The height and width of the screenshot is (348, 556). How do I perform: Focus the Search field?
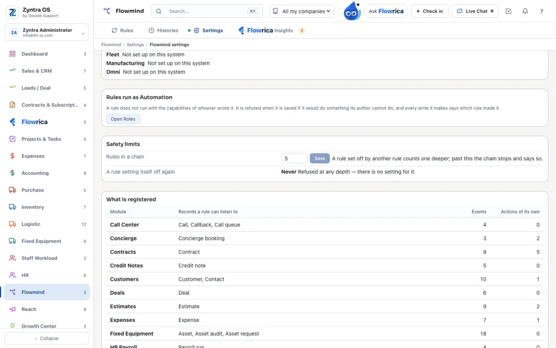[x=207, y=12]
